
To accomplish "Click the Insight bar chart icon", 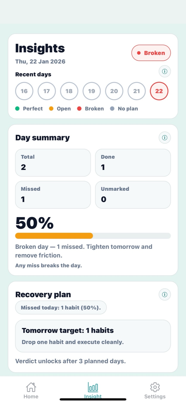I will pos(93,387).
